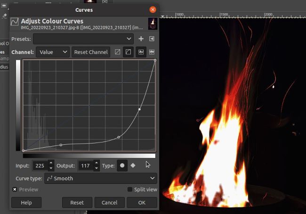Toggle the Preview checkbox
This screenshot has height=214, width=306.
coord(15,190)
